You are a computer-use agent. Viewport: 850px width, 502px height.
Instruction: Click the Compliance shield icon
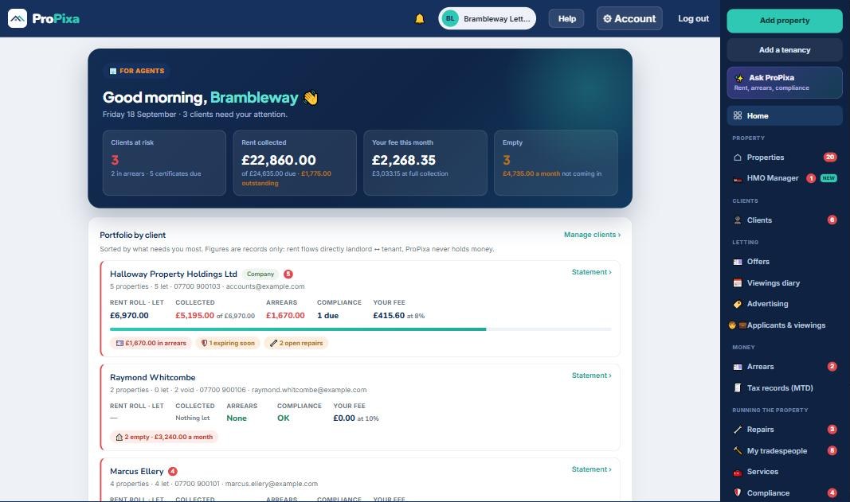click(x=737, y=492)
